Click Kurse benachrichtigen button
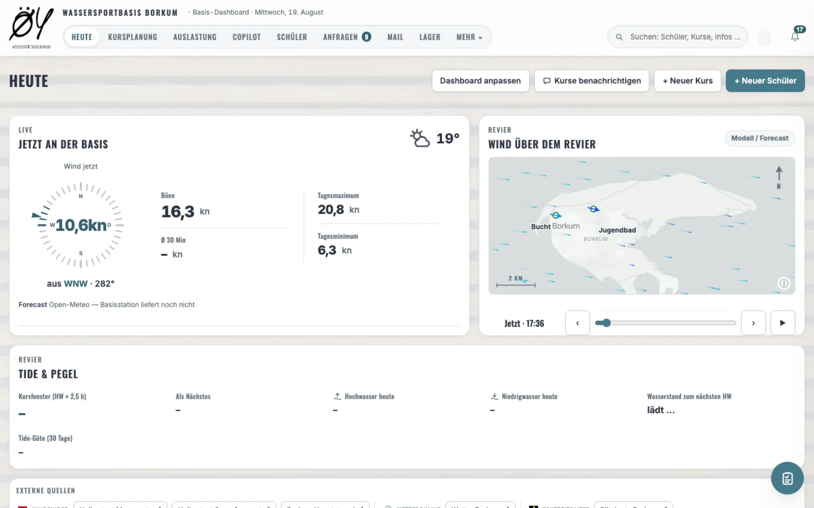The height and width of the screenshot is (508, 814). 592,81
